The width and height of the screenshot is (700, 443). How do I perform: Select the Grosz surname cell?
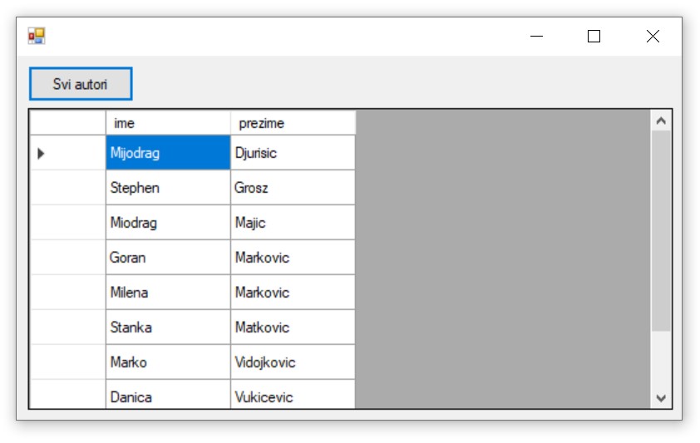click(293, 188)
